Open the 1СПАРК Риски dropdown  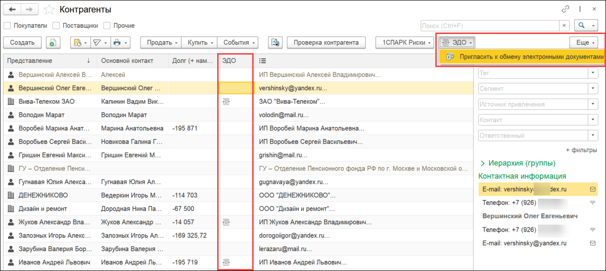405,43
